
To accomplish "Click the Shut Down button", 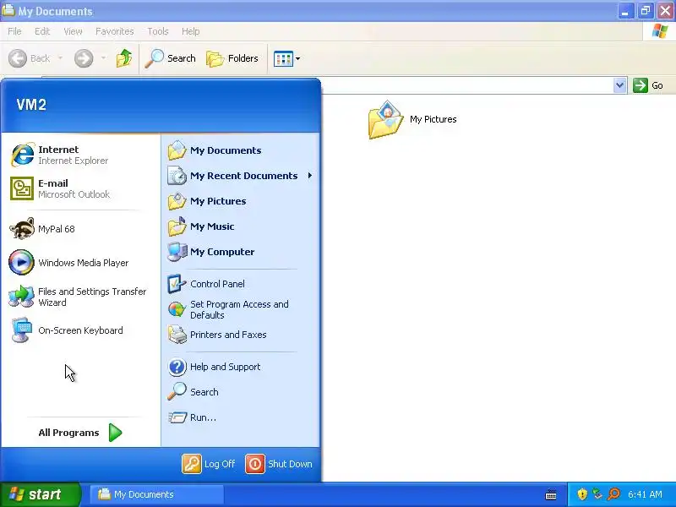I will [x=279, y=464].
